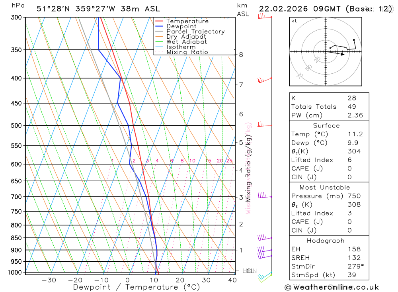Click the 5 km altitude label
The height and width of the screenshot is (292, 398).
241,143
